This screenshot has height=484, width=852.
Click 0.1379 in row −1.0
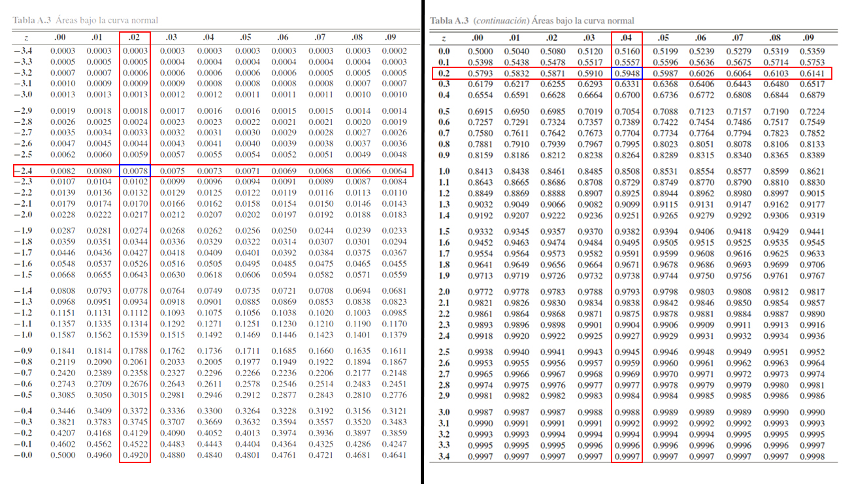394,335
